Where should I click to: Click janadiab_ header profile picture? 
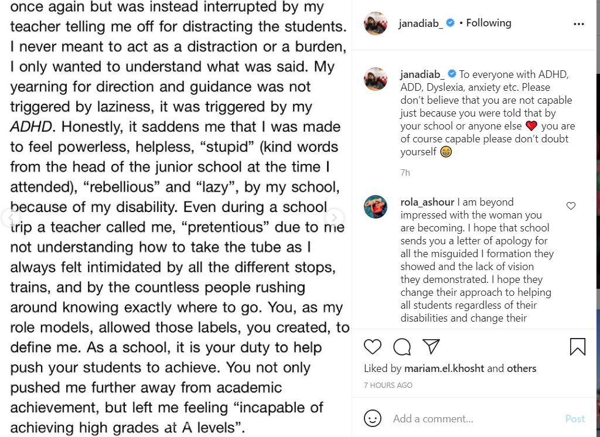pos(376,23)
